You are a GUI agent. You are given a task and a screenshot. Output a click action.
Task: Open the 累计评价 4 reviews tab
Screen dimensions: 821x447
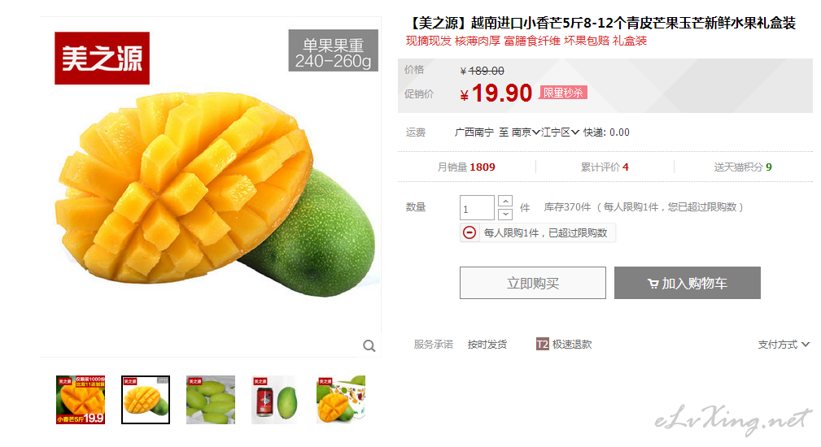605,167
